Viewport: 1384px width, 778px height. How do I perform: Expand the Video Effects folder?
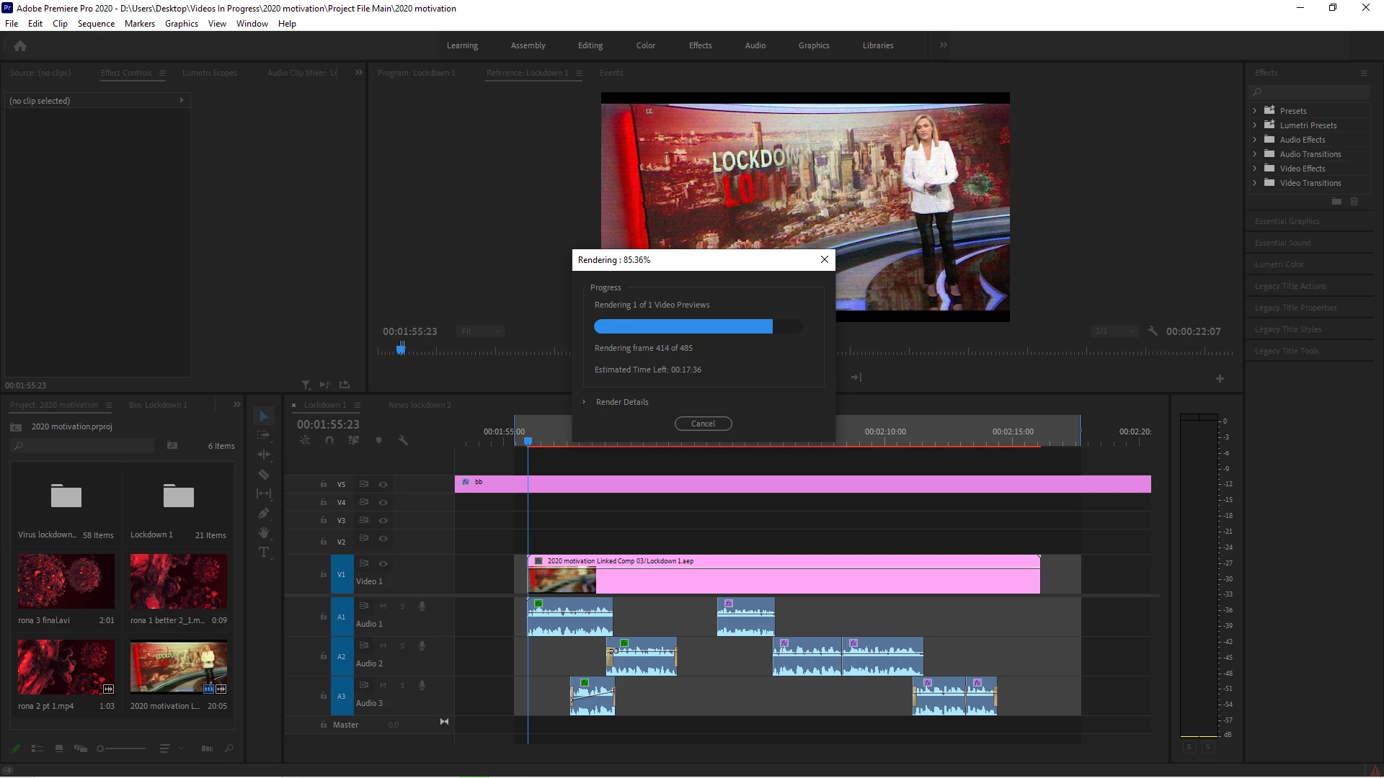(x=1255, y=169)
